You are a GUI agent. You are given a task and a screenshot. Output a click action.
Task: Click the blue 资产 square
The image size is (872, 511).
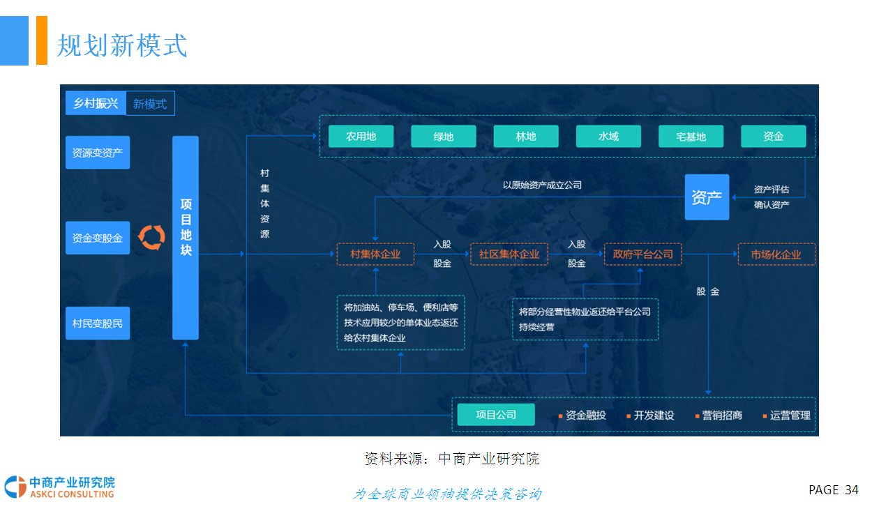[707, 197]
